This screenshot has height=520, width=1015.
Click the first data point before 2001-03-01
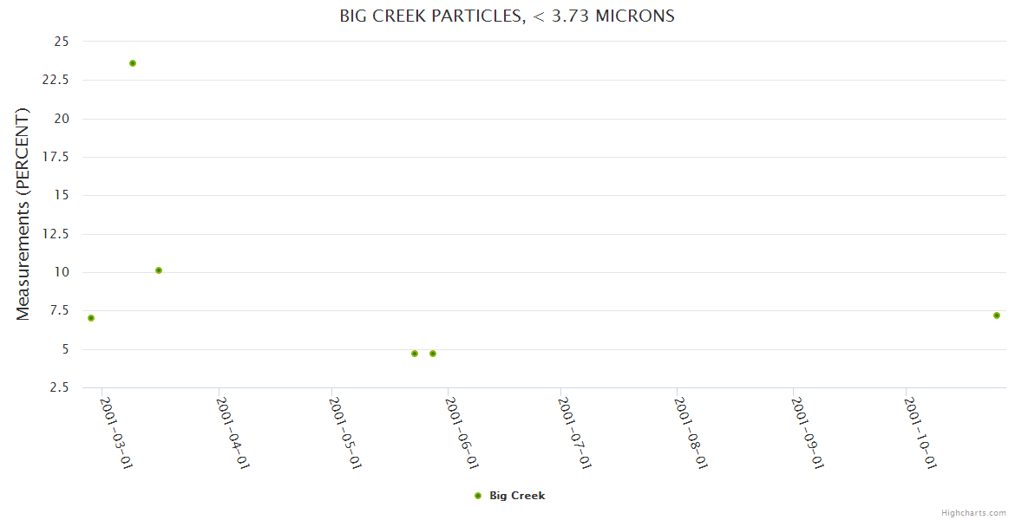(x=91, y=318)
